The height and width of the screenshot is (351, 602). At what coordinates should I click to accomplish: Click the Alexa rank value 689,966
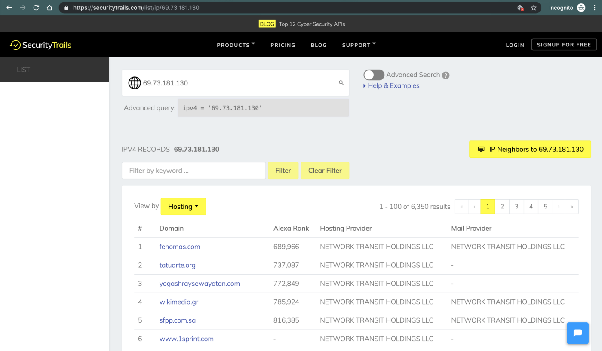286,247
